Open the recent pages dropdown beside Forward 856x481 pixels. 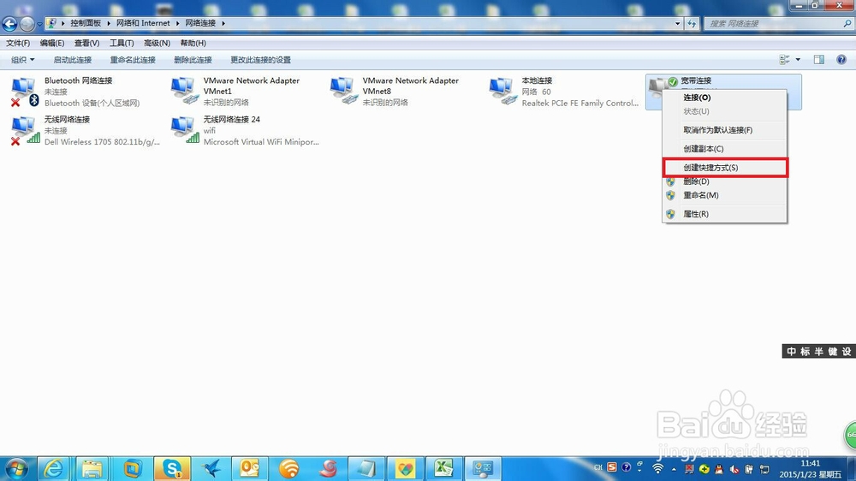click(39, 24)
